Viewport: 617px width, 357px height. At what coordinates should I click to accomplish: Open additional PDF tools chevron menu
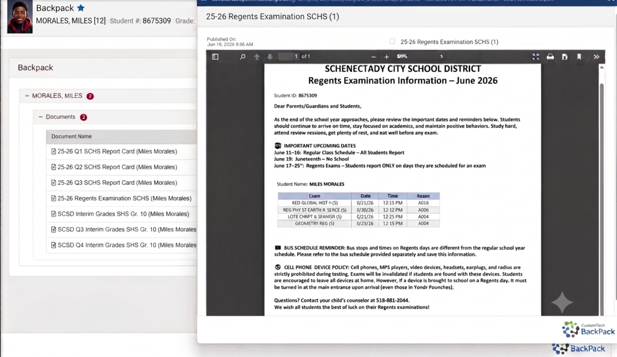pos(597,57)
